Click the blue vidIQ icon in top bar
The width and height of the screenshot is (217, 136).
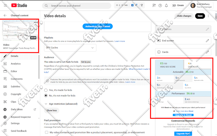(x=132, y=5)
